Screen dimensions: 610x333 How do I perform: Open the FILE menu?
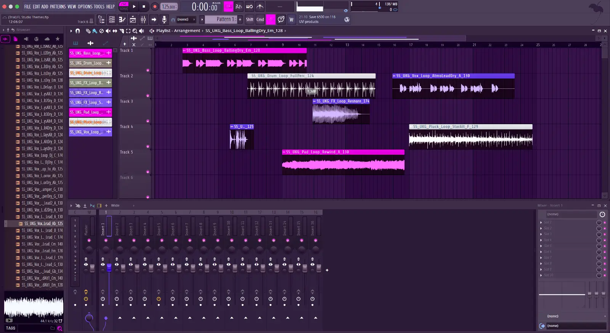tap(27, 6)
